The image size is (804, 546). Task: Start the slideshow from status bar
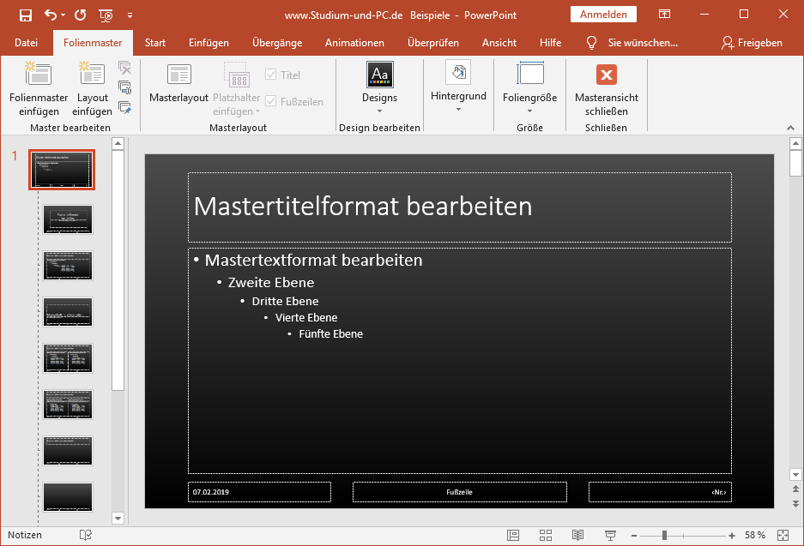coord(610,535)
